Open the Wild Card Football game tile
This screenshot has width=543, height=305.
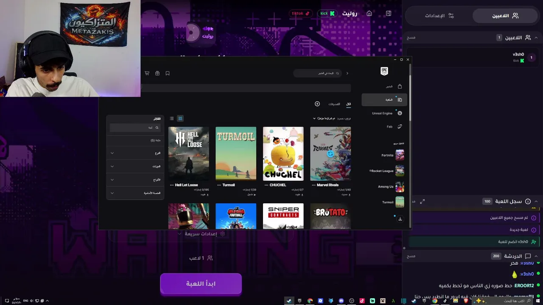(236, 216)
